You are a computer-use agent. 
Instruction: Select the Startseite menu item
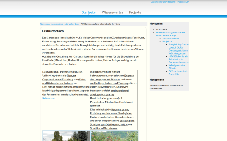point(89,12)
